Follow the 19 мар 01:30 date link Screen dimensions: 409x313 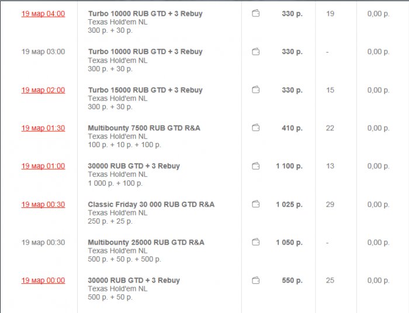(43, 128)
